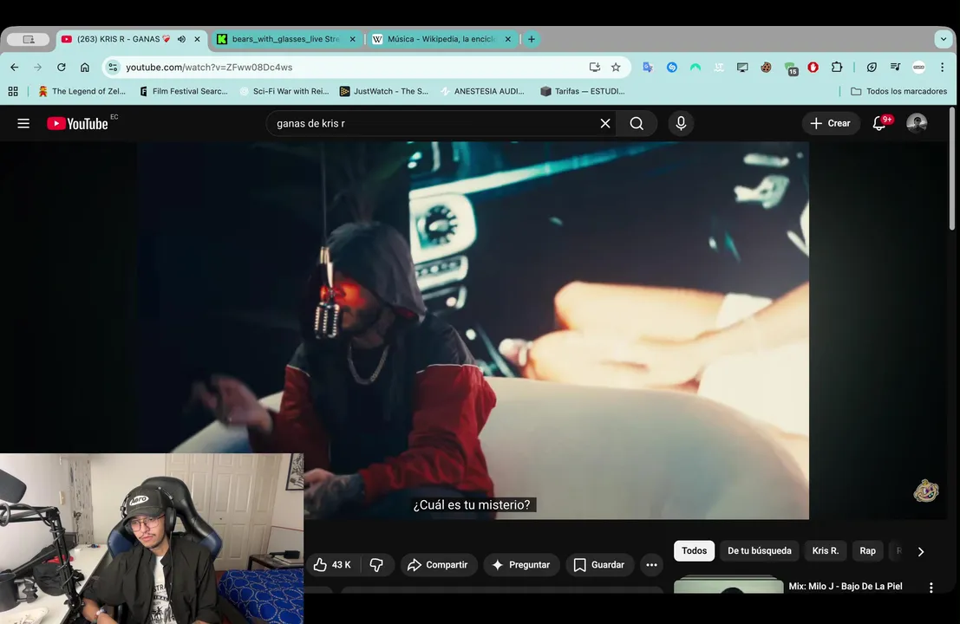Switch to the KRIS R - GANAS tab
Viewport: 960px width, 624px height.
[x=122, y=39]
